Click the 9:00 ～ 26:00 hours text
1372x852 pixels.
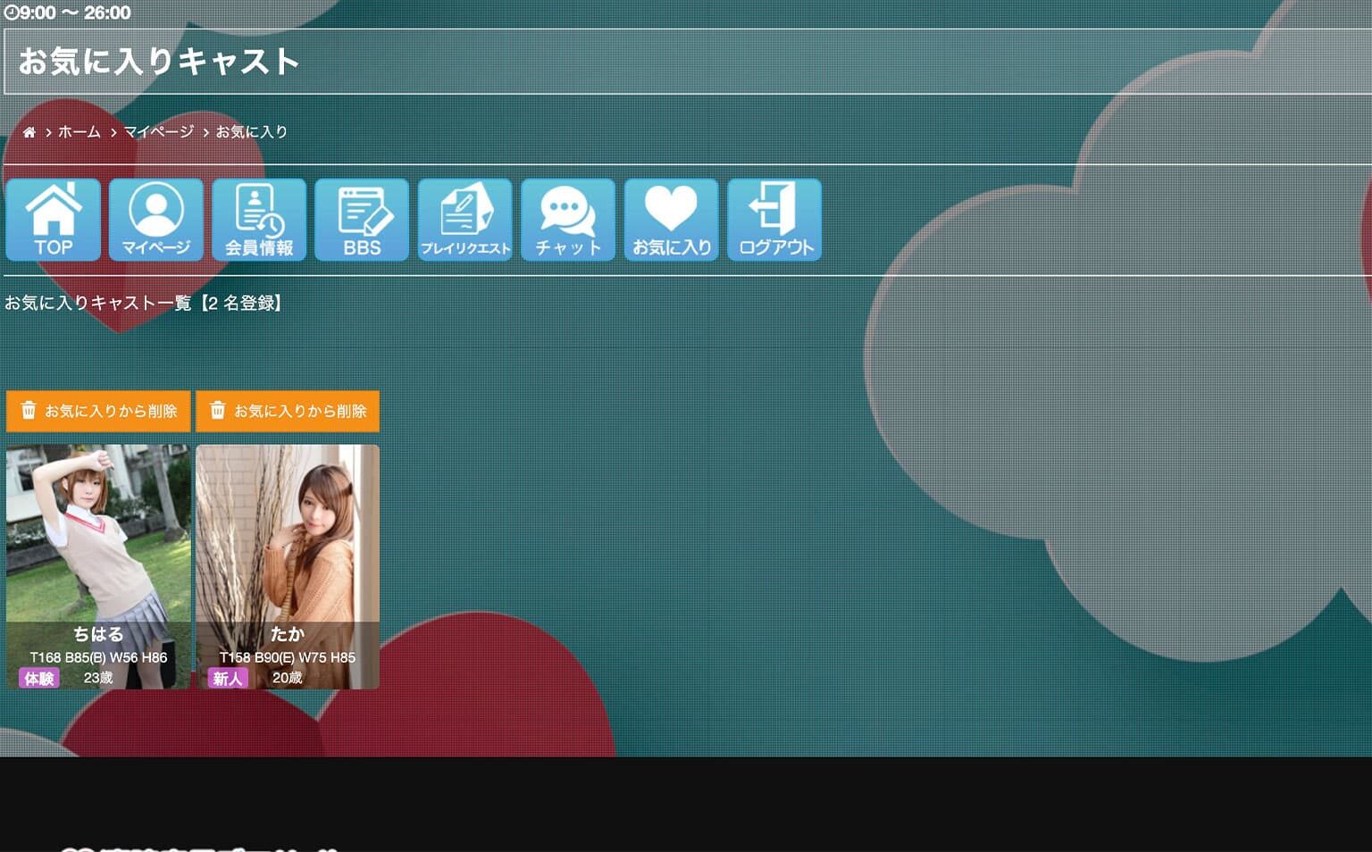click(75, 13)
